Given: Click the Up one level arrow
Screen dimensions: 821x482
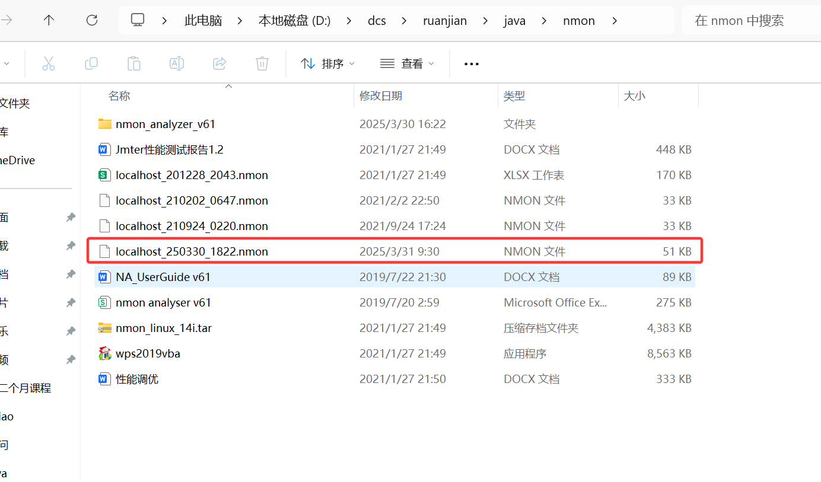Looking at the screenshot, I should pos(49,20).
